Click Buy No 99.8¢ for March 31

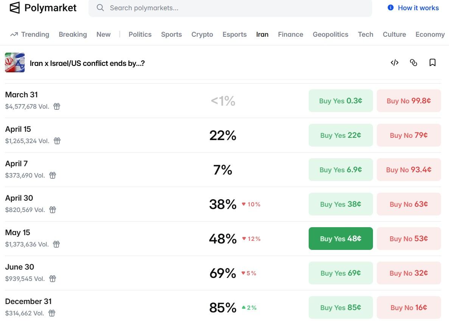pos(409,101)
